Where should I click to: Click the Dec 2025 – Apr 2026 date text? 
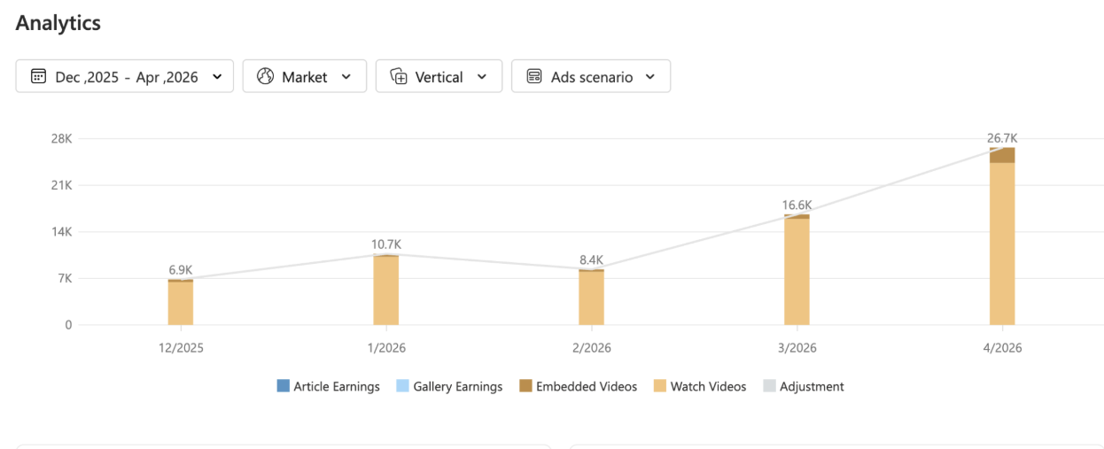127,77
